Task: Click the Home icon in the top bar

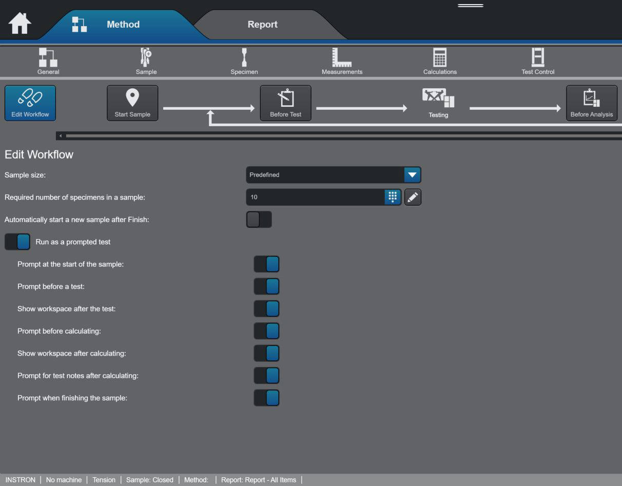Action: [20, 23]
